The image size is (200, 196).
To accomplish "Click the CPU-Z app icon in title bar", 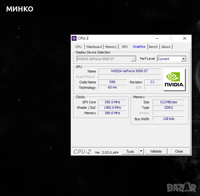I will (74, 38).
